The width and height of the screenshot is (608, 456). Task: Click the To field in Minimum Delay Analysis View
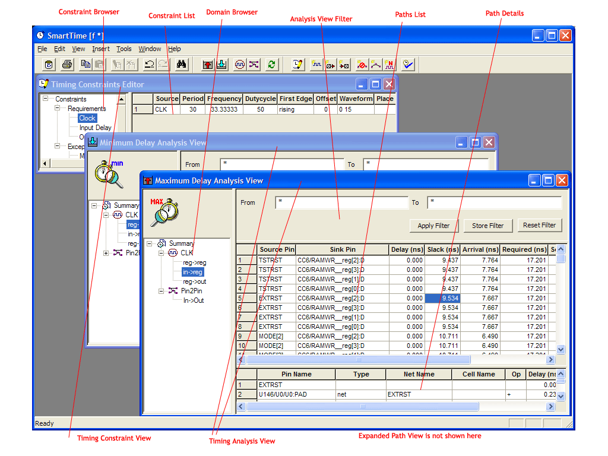426,164
